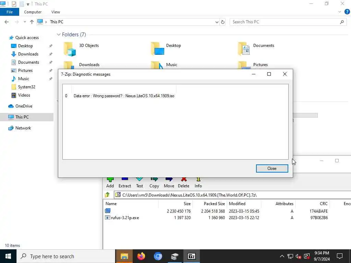
Task: Go up one folder in 7-Zip
Action: [107, 195]
